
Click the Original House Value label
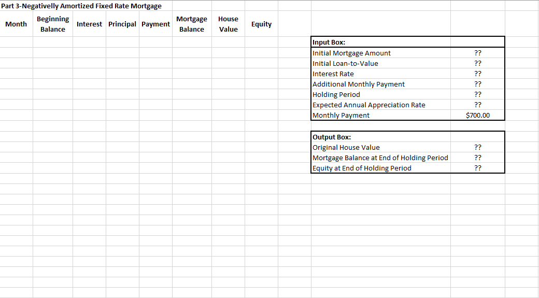(x=381, y=147)
